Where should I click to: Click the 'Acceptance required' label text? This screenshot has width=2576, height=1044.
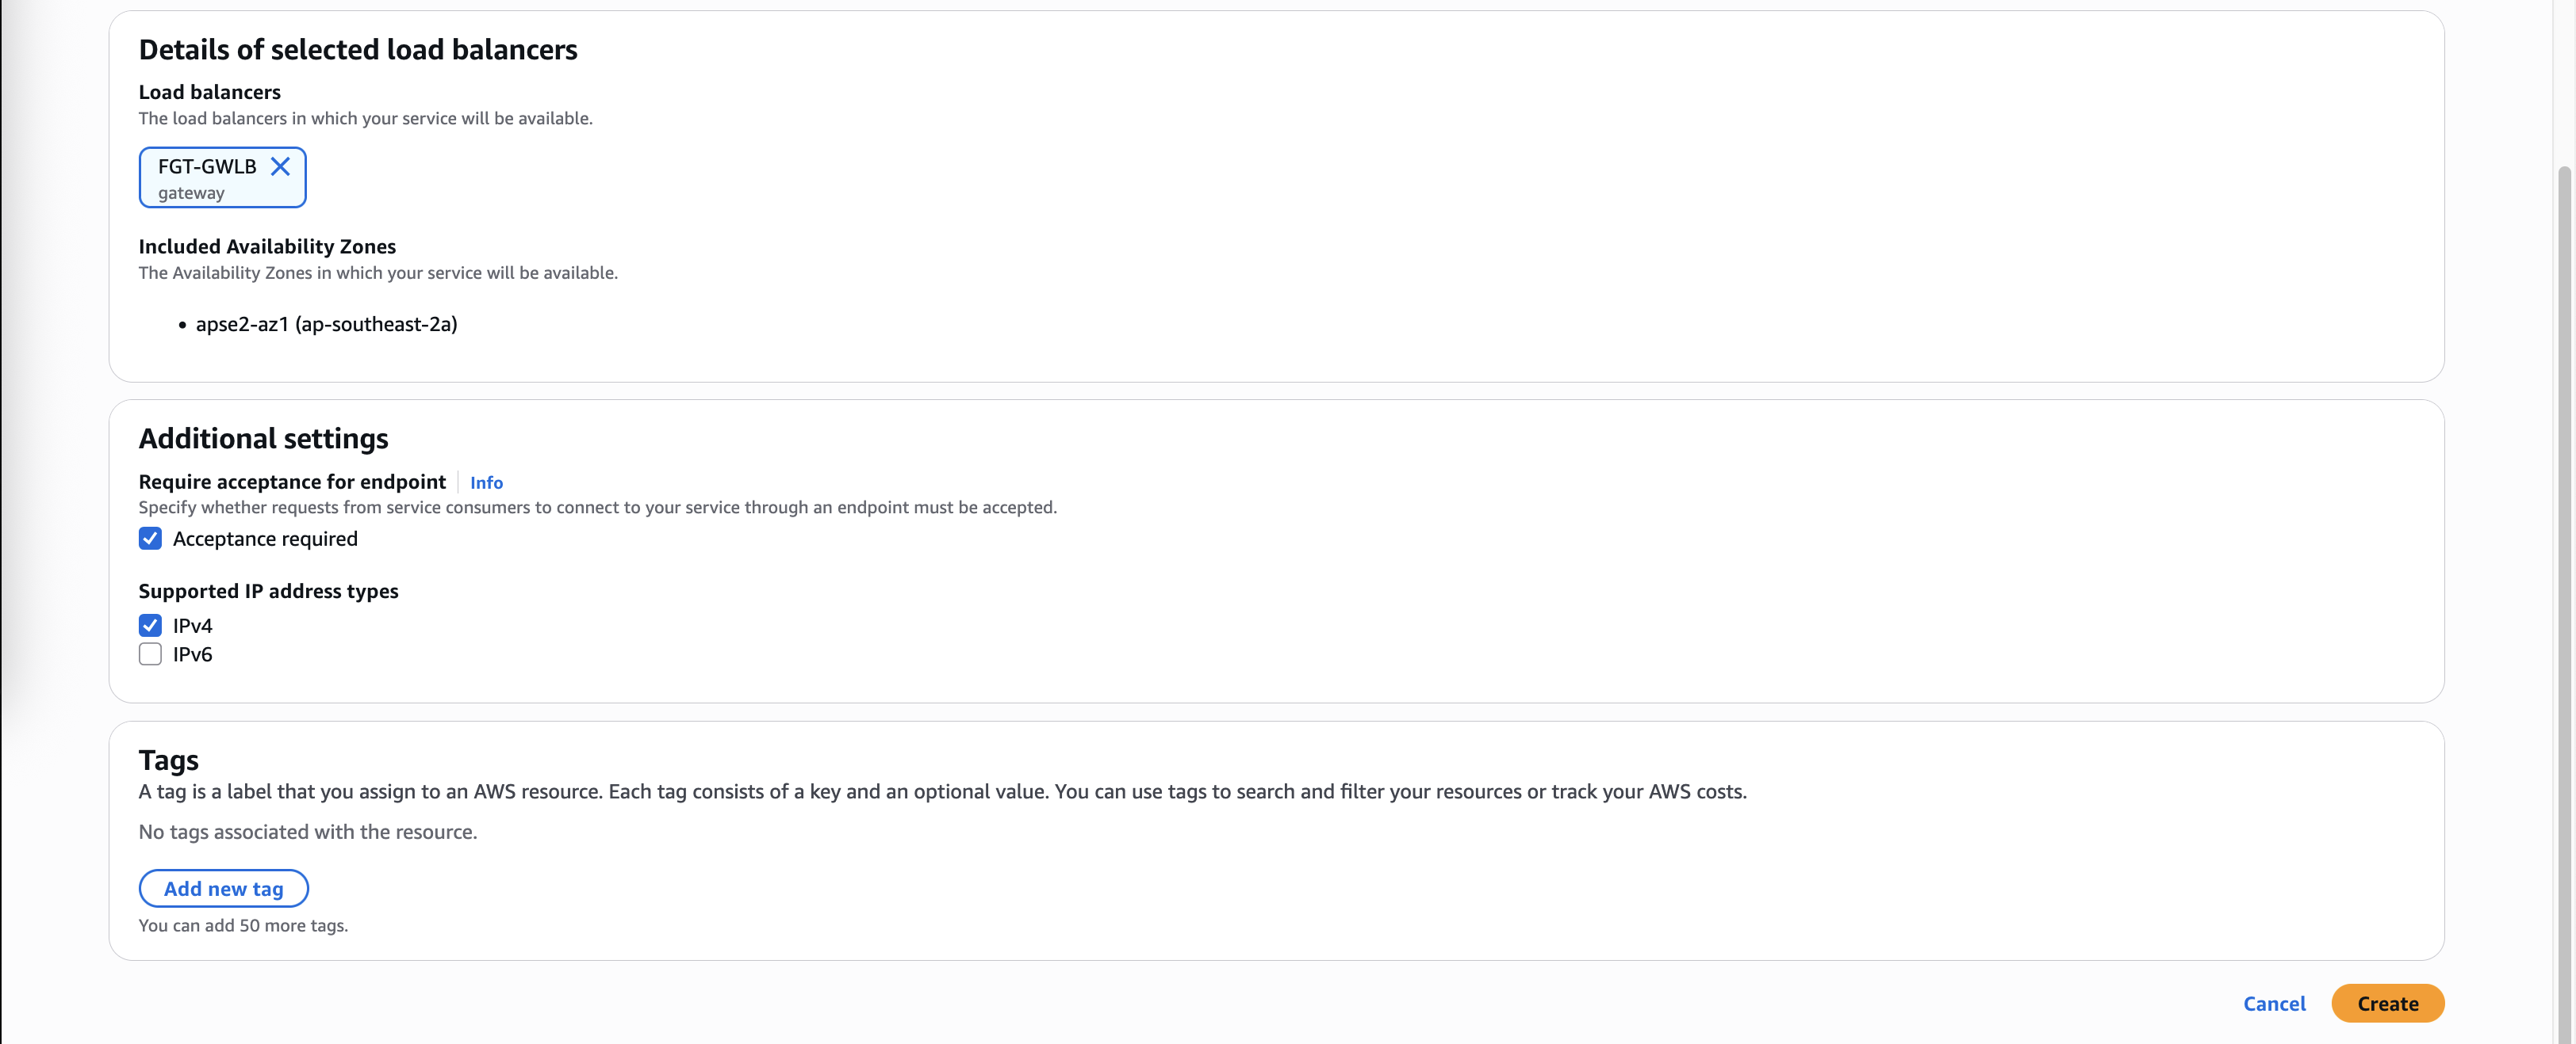pos(265,539)
